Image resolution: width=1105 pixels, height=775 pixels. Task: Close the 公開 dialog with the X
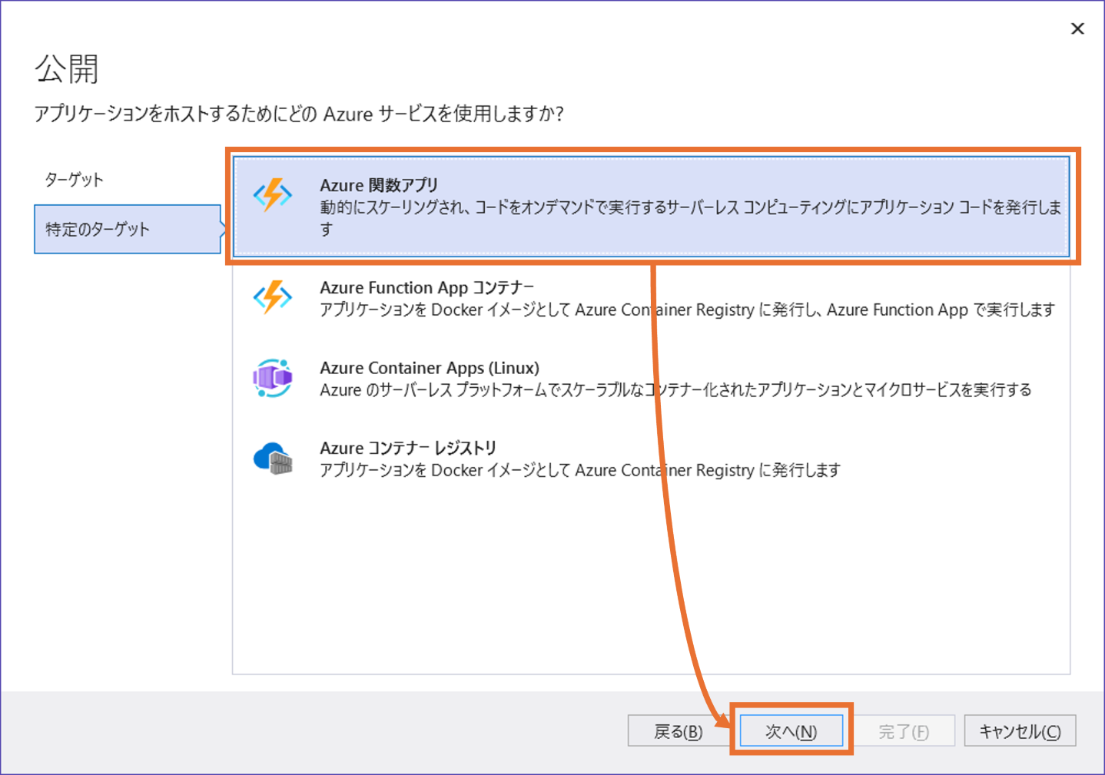point(1077,28)
